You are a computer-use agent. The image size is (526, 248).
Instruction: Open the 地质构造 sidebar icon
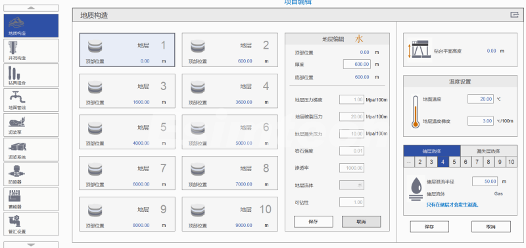tap(31, 26)
